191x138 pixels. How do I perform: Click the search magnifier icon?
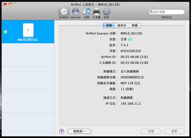(x=151, y=12)
